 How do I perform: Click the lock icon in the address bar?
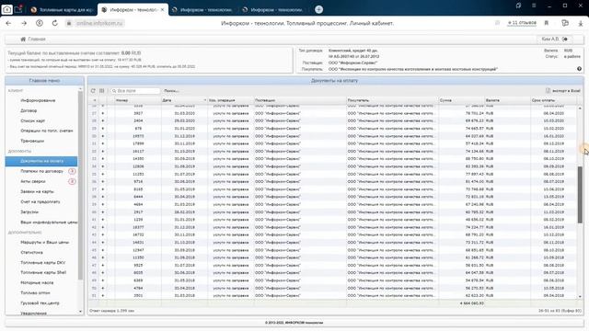tap(69, 23)
